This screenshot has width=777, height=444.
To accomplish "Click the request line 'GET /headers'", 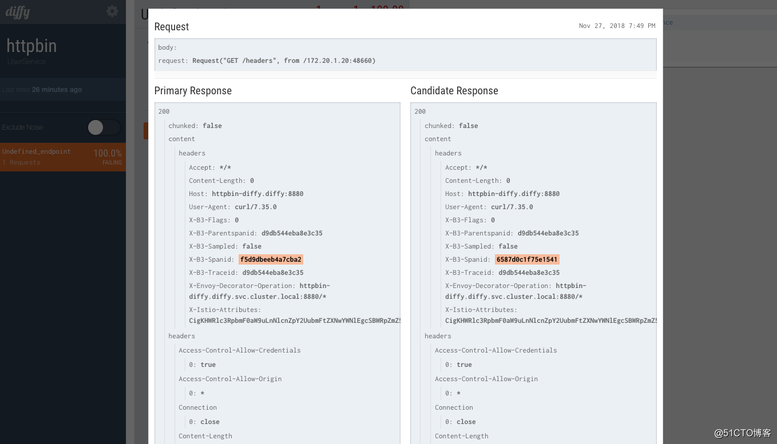I will 267,61.
